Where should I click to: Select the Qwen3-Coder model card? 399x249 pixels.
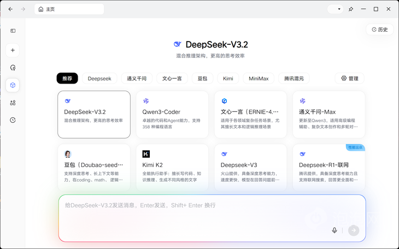172,115
